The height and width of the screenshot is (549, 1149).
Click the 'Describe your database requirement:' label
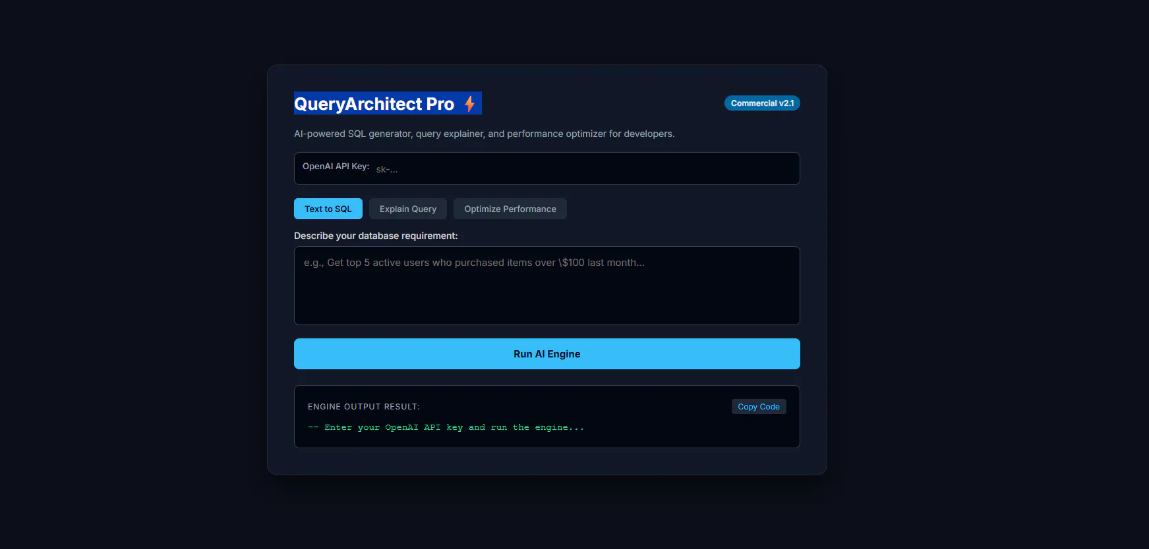[x=376, y=236]
